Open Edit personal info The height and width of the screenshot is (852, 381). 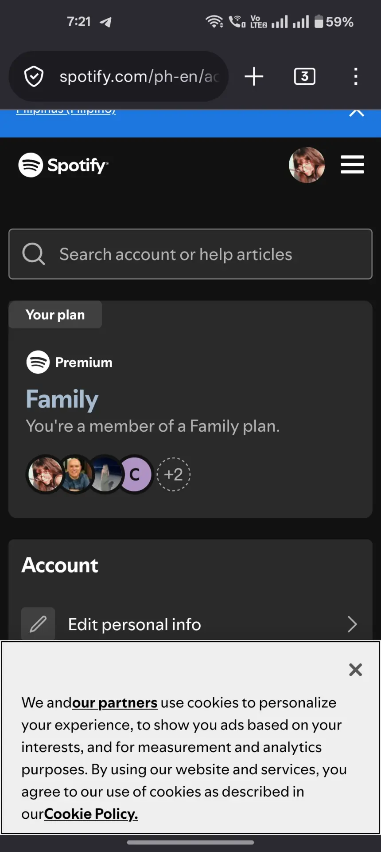(x=190, y=624)
